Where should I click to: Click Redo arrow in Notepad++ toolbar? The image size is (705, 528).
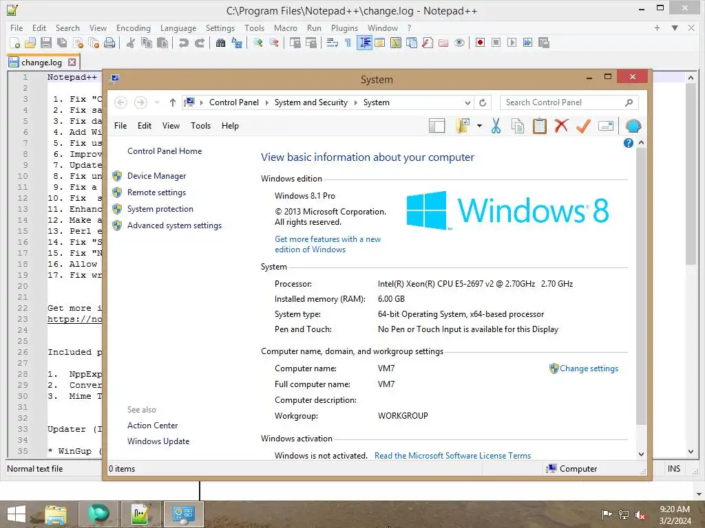coord(199,43)
